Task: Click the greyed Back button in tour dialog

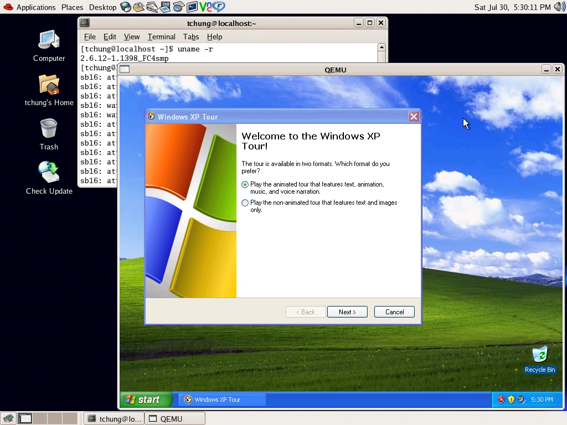Action: coord(306,312)
